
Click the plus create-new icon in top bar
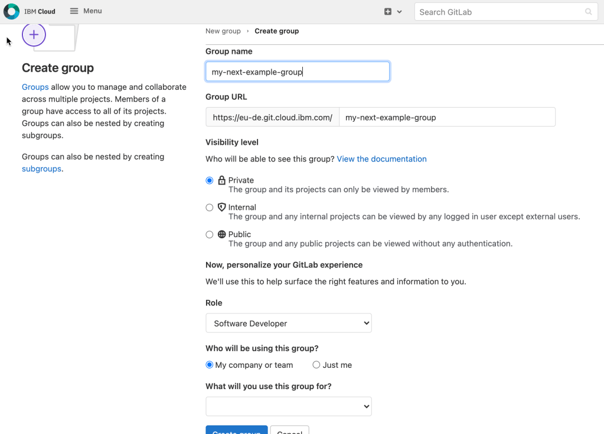point(388,12)
